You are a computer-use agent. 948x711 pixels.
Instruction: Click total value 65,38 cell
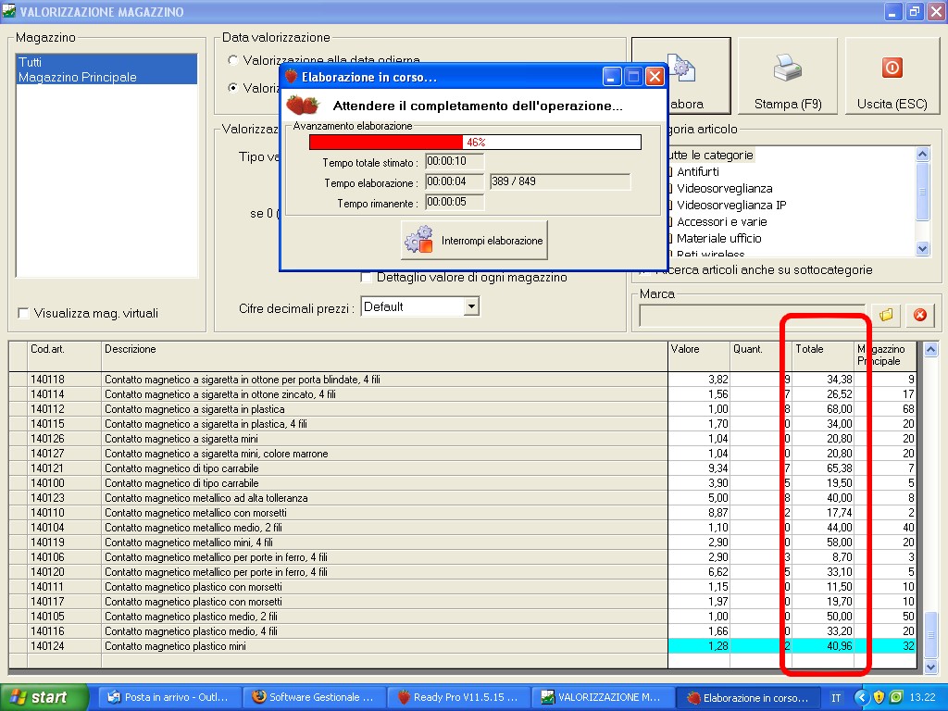822,468
